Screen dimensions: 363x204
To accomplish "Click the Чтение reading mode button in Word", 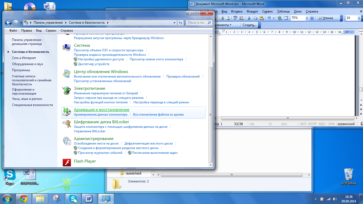I will tap(326, 18).
